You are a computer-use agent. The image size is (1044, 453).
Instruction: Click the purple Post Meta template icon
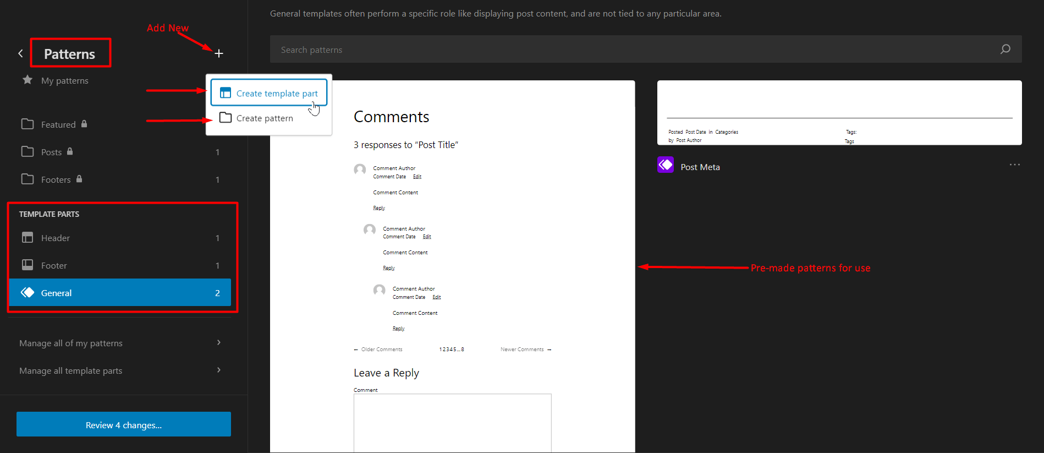(x=666, y=165)
